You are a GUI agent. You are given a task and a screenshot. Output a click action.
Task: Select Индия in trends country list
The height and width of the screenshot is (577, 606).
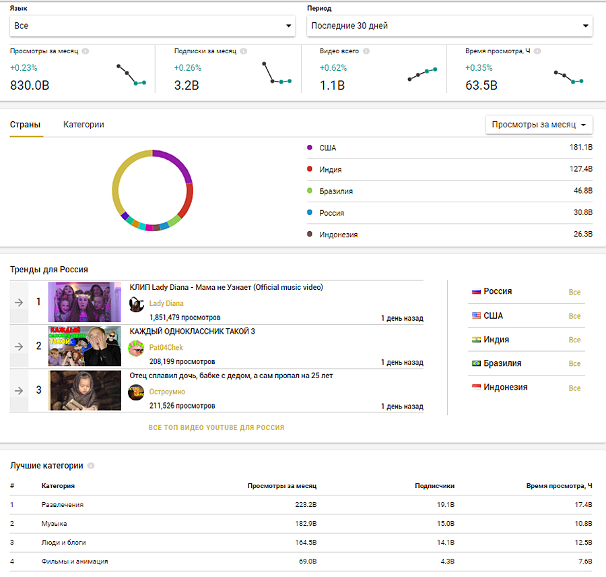(496, 340)
